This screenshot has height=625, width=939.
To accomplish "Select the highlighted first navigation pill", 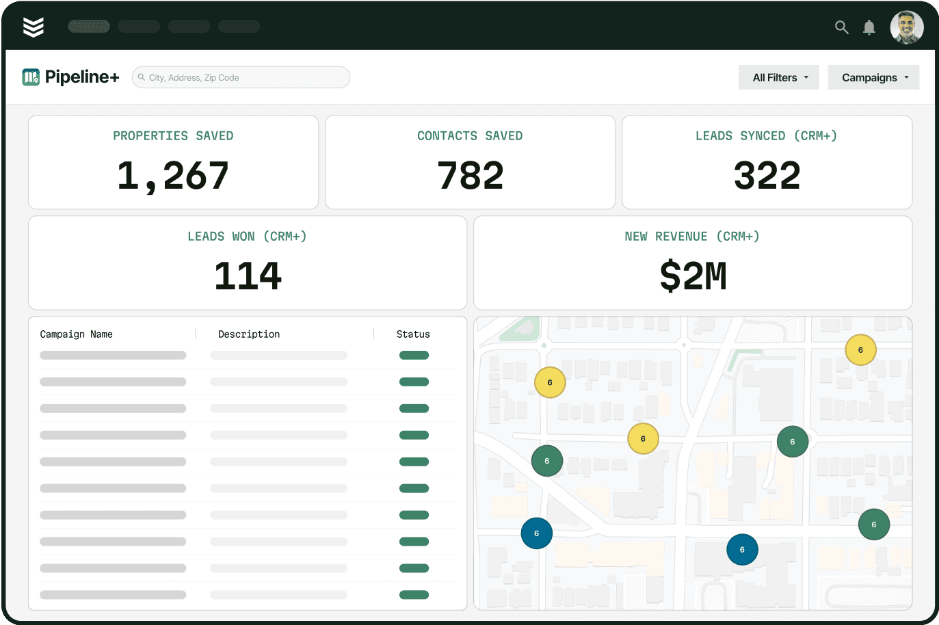I will pos(89,27).
